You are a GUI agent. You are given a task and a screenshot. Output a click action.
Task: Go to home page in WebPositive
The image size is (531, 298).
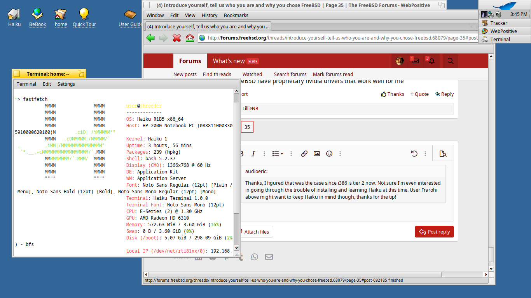pos(190,38)
